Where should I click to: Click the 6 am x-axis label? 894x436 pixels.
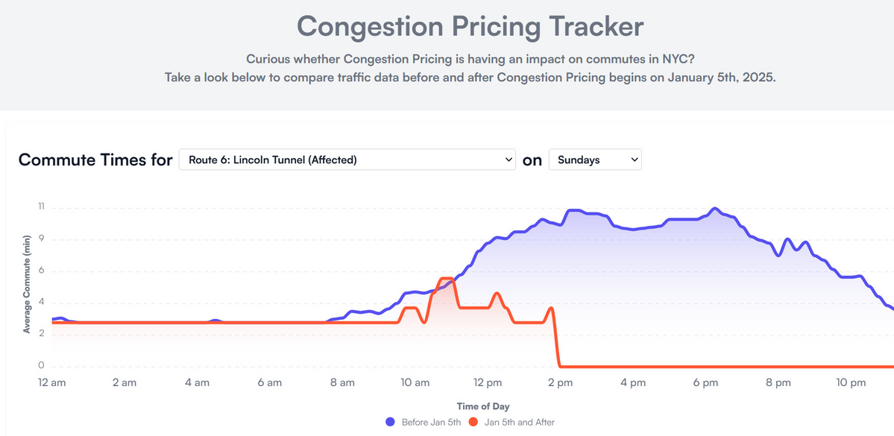click(x=269, y=383)
